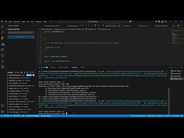
Task: Select the Debug: Airl... terminal entry
Action: [177, 79]
